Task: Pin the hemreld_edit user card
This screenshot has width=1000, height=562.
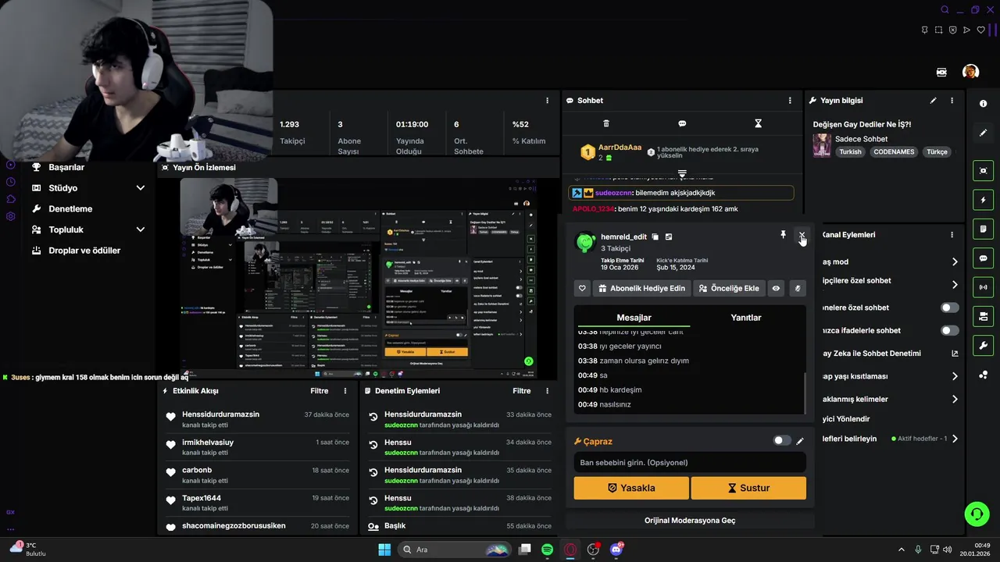Action: click(783, 235)
